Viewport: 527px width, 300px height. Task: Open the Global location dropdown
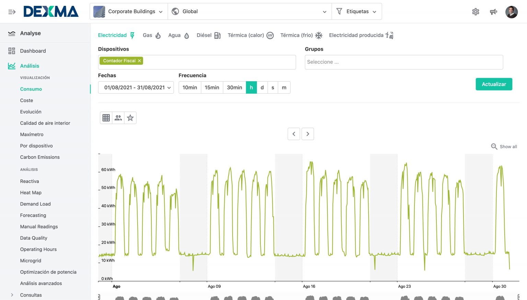tap(250, 11)
